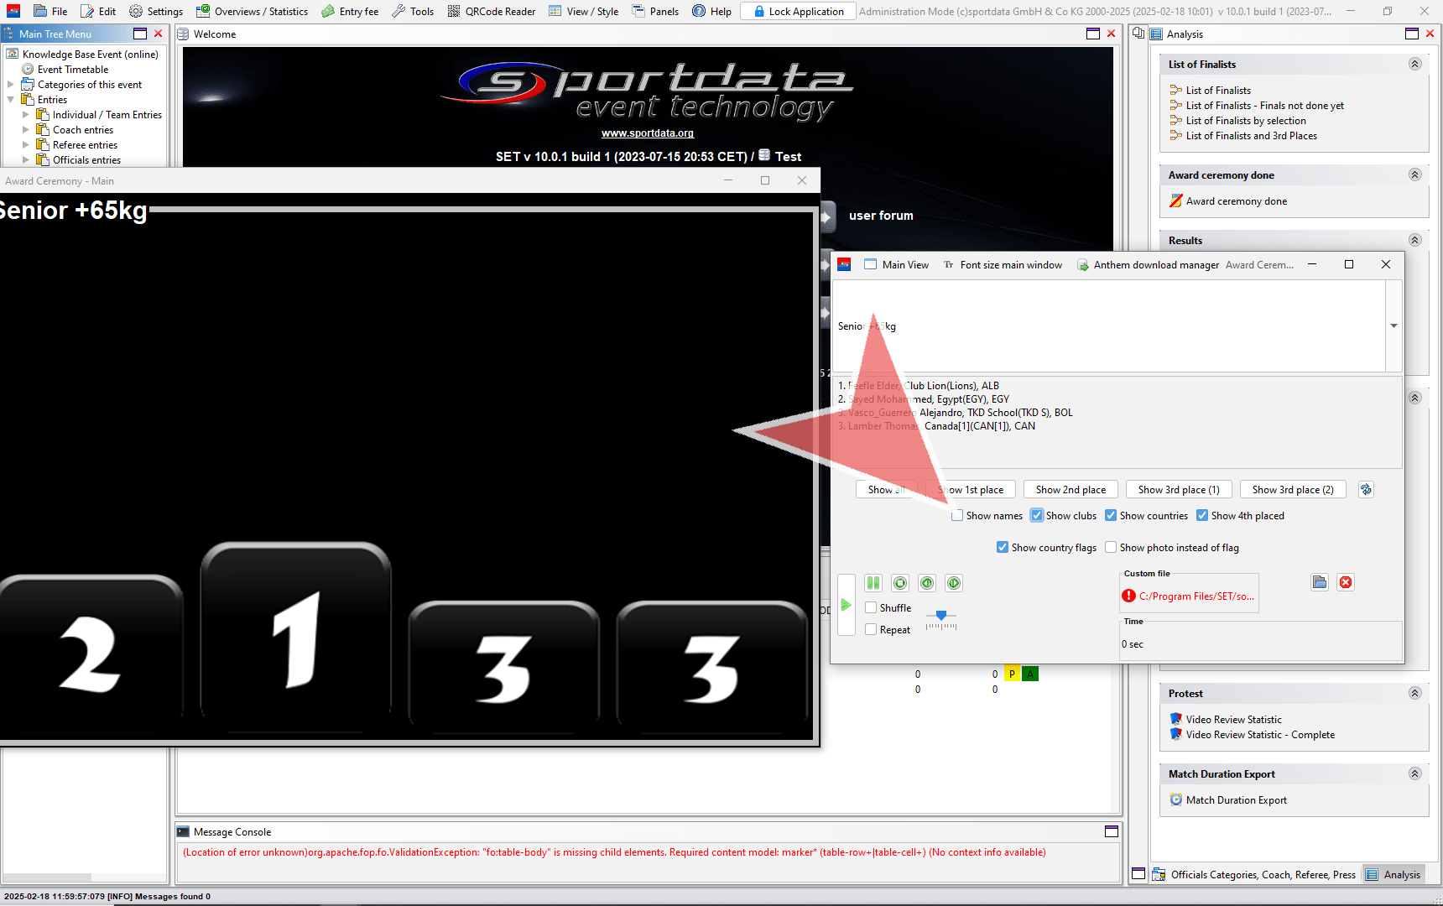Viewport: 1443px width, 906px height.
Task: Adjust the playback volume slider
Action: [x=941, y=617]
